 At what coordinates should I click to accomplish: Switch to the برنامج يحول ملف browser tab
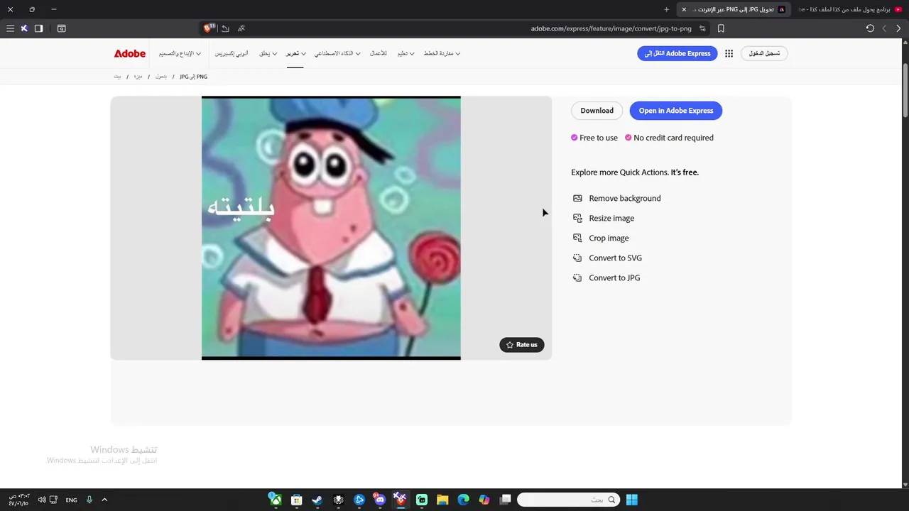(x=851, y=9)
